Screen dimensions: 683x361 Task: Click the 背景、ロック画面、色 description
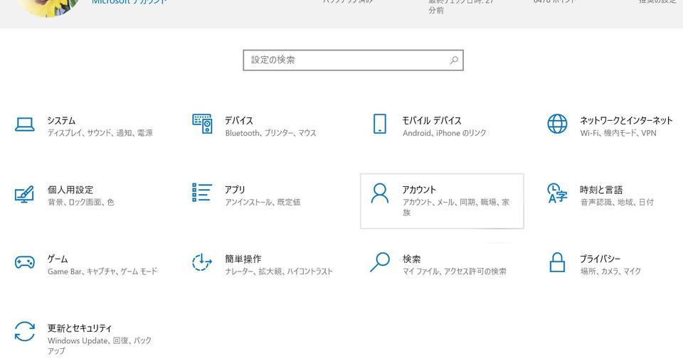[80, 203]
